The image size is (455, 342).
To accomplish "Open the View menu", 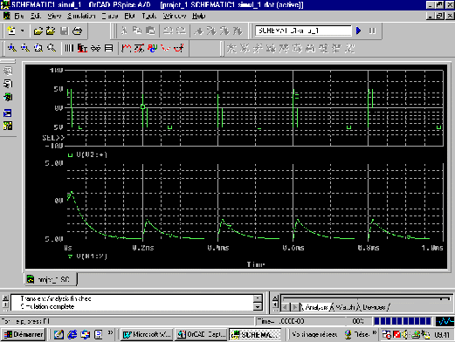I will click(x=54, y=16).
